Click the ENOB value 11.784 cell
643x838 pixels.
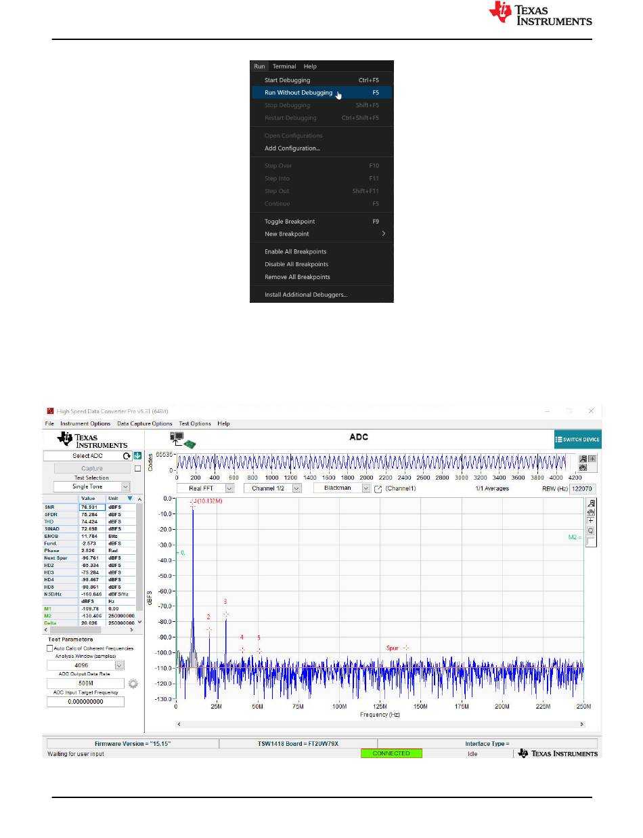[92, 536]
